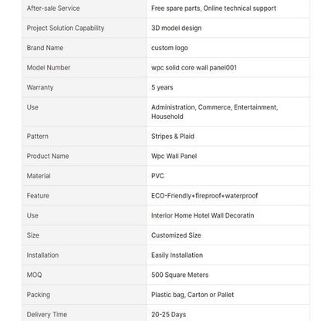Image resolution: width=321 pixels, height=321 pixels.
Task: Click the After-sale Service label cell
Action: (84, 8)
